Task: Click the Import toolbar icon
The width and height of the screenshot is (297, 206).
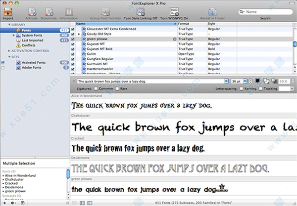Action: tap(8, 11)
